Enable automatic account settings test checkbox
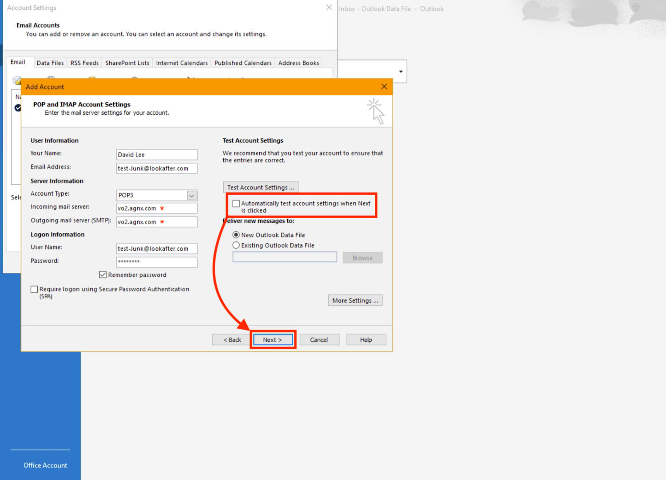This screenshot has height=480, width=666. tap(236, 204)
